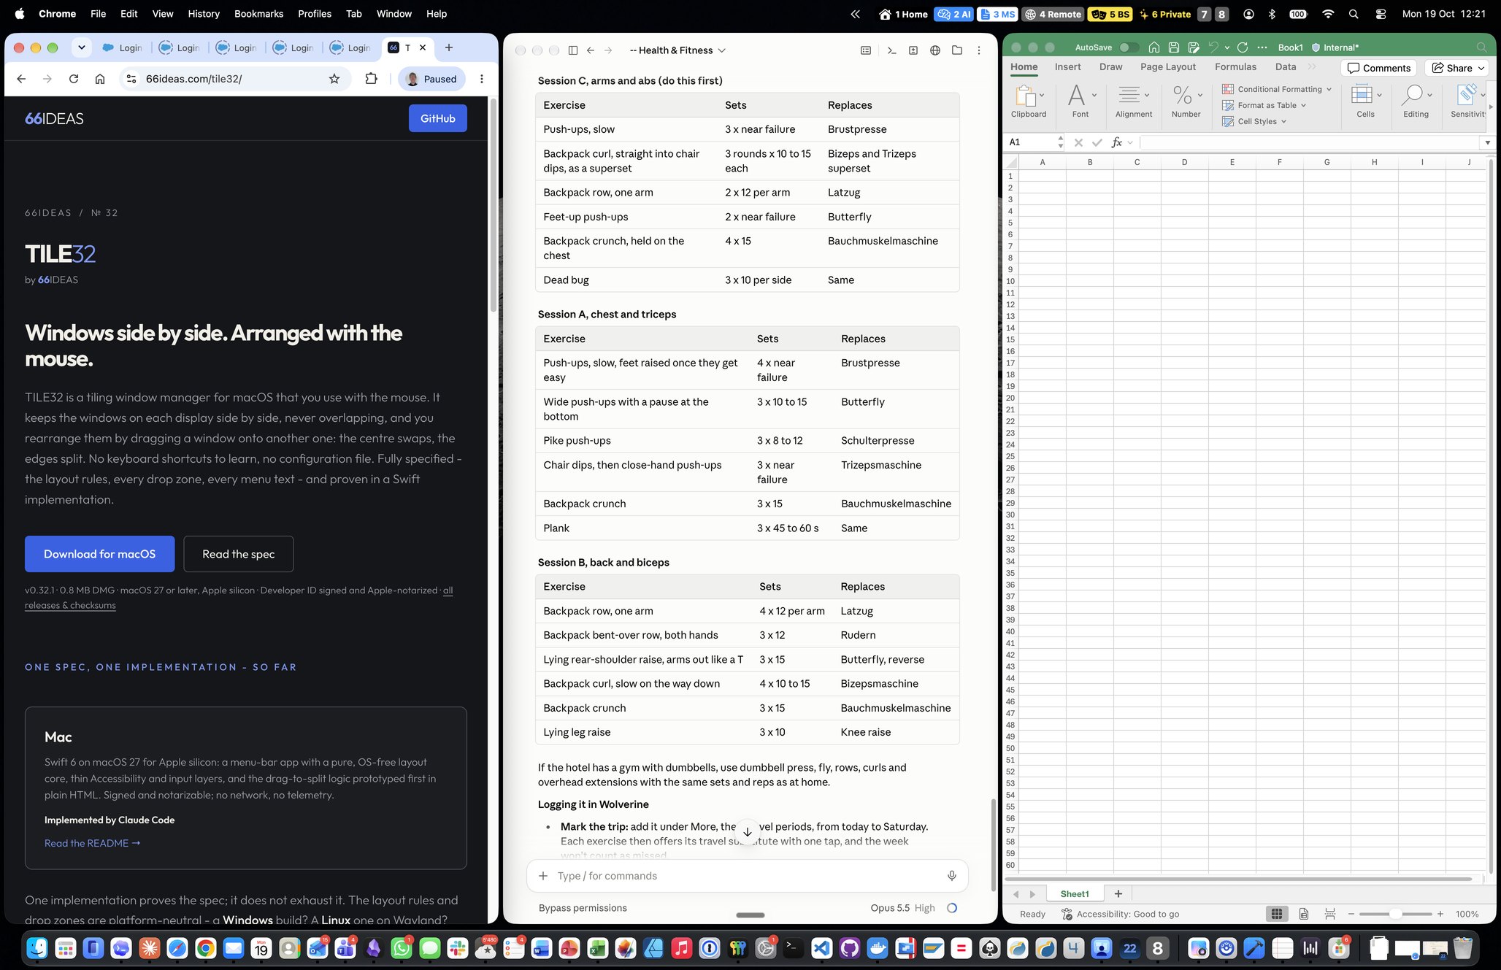Open the folder icon in Health & Fitness toolbar

click(957, 50)
